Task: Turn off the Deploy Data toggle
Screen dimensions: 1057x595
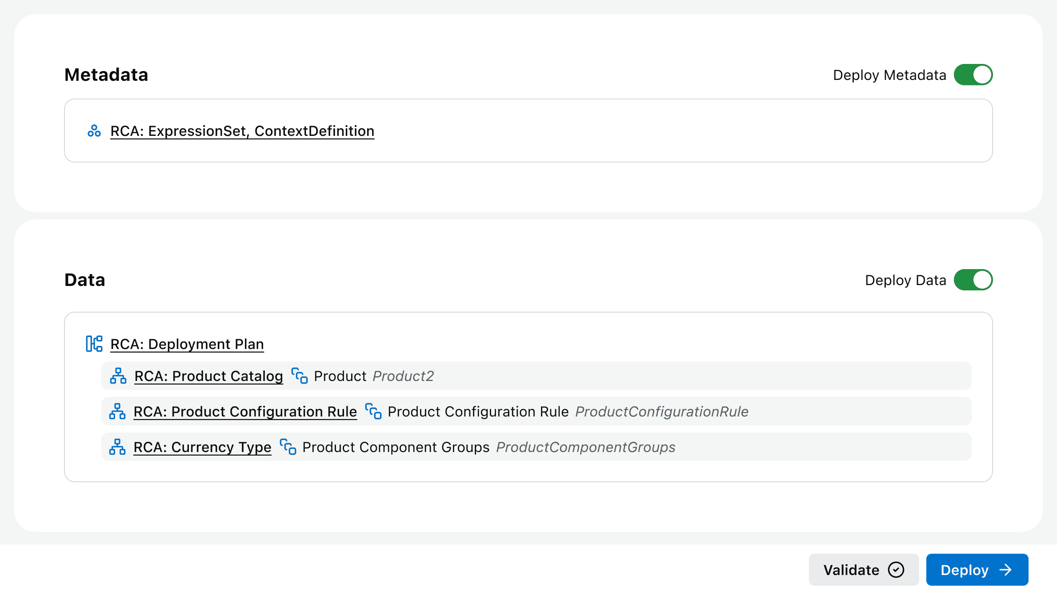Action: click(x=973, y=280)
